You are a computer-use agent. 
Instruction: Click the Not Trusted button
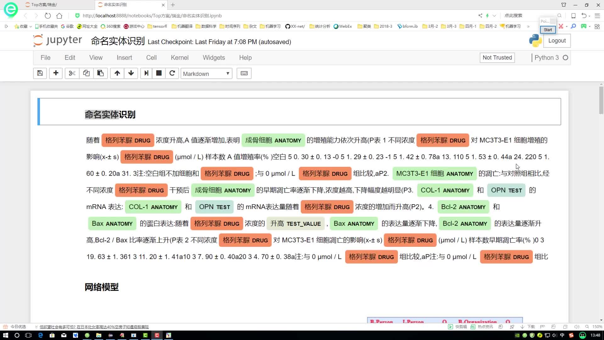[497, 58]
